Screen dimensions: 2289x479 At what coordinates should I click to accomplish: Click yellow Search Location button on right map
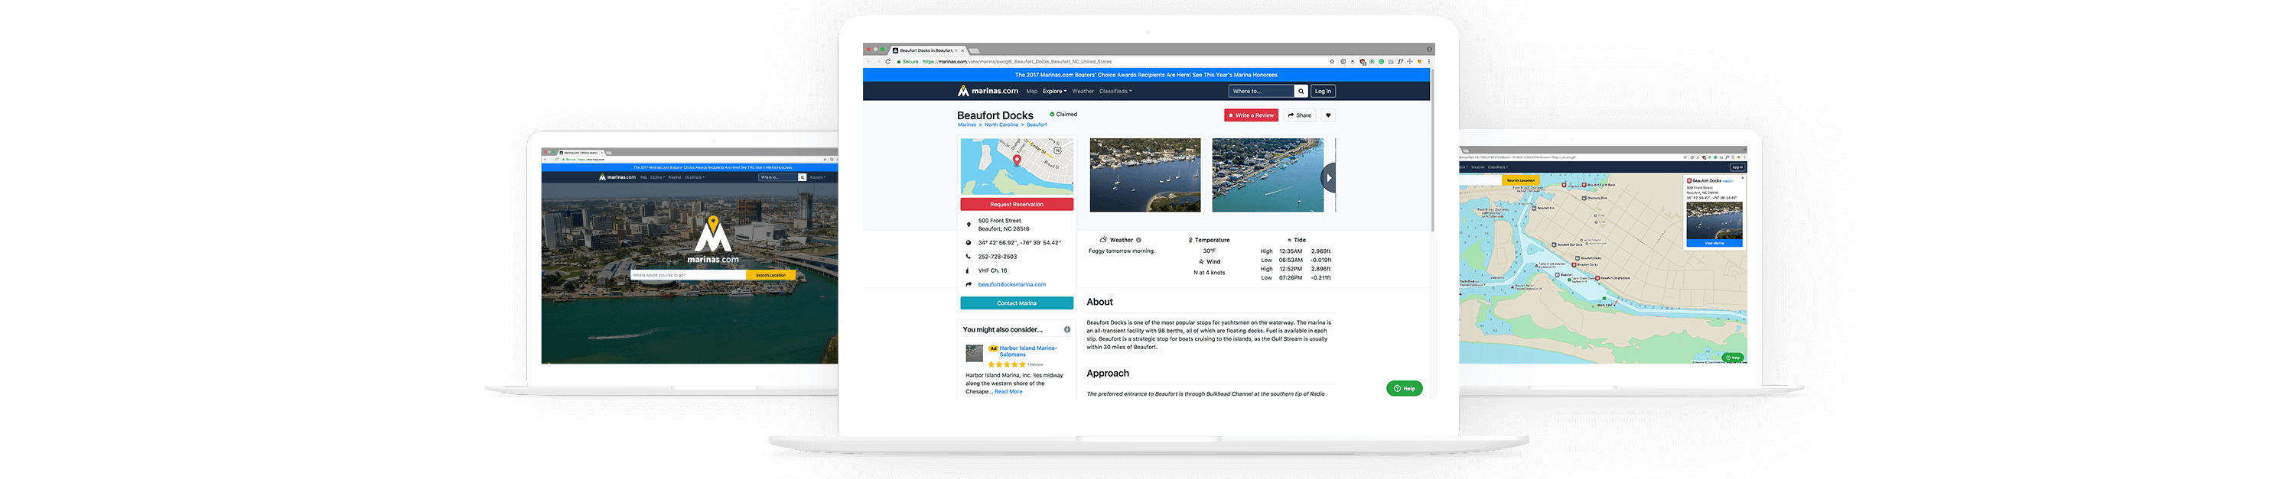pyautogui.click(x=1520, y=180)
